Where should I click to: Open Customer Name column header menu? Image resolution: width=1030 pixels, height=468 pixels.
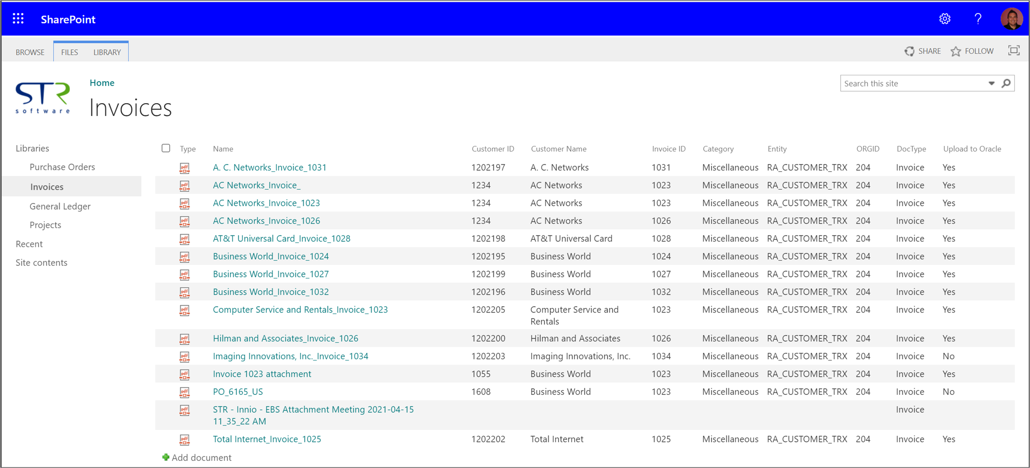pyautogui.click(x=559, y=149)
